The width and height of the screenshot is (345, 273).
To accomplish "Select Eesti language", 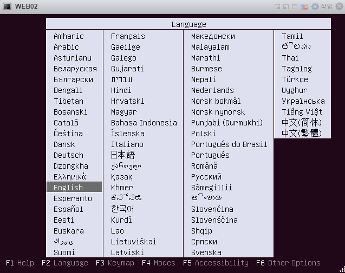I will click(64, 220).
